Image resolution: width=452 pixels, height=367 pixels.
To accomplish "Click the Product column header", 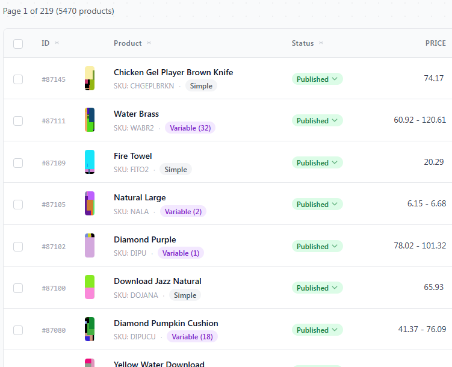I will 128,43.
